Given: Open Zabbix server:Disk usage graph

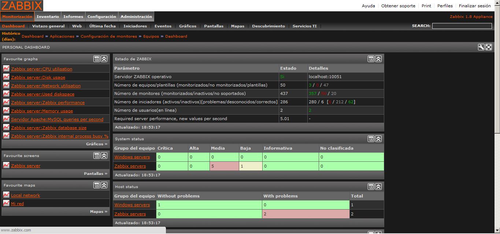Looking at the screenshot, I should pos(38,77).
